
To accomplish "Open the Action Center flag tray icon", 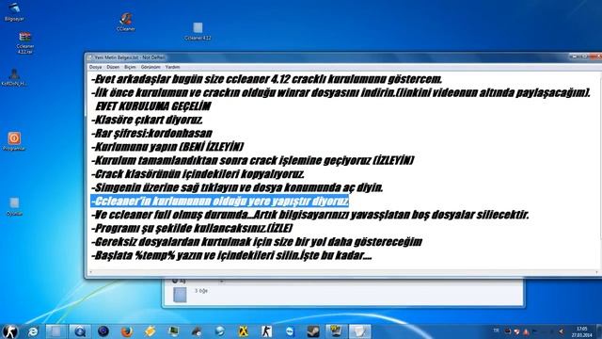I will 534,331.
